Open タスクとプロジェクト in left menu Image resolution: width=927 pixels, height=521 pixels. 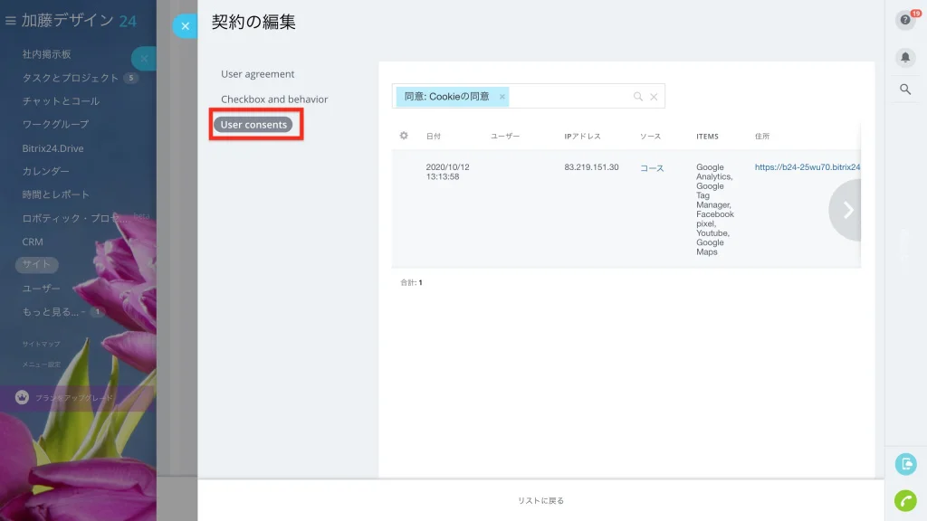pyautogui.click(x=71, y=78)
